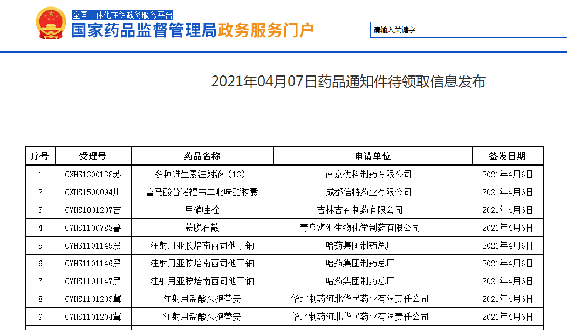This screenshot has width=567, height=330.
Task: Select cell CYHS1101204冀
Action: tap(93, 317)
